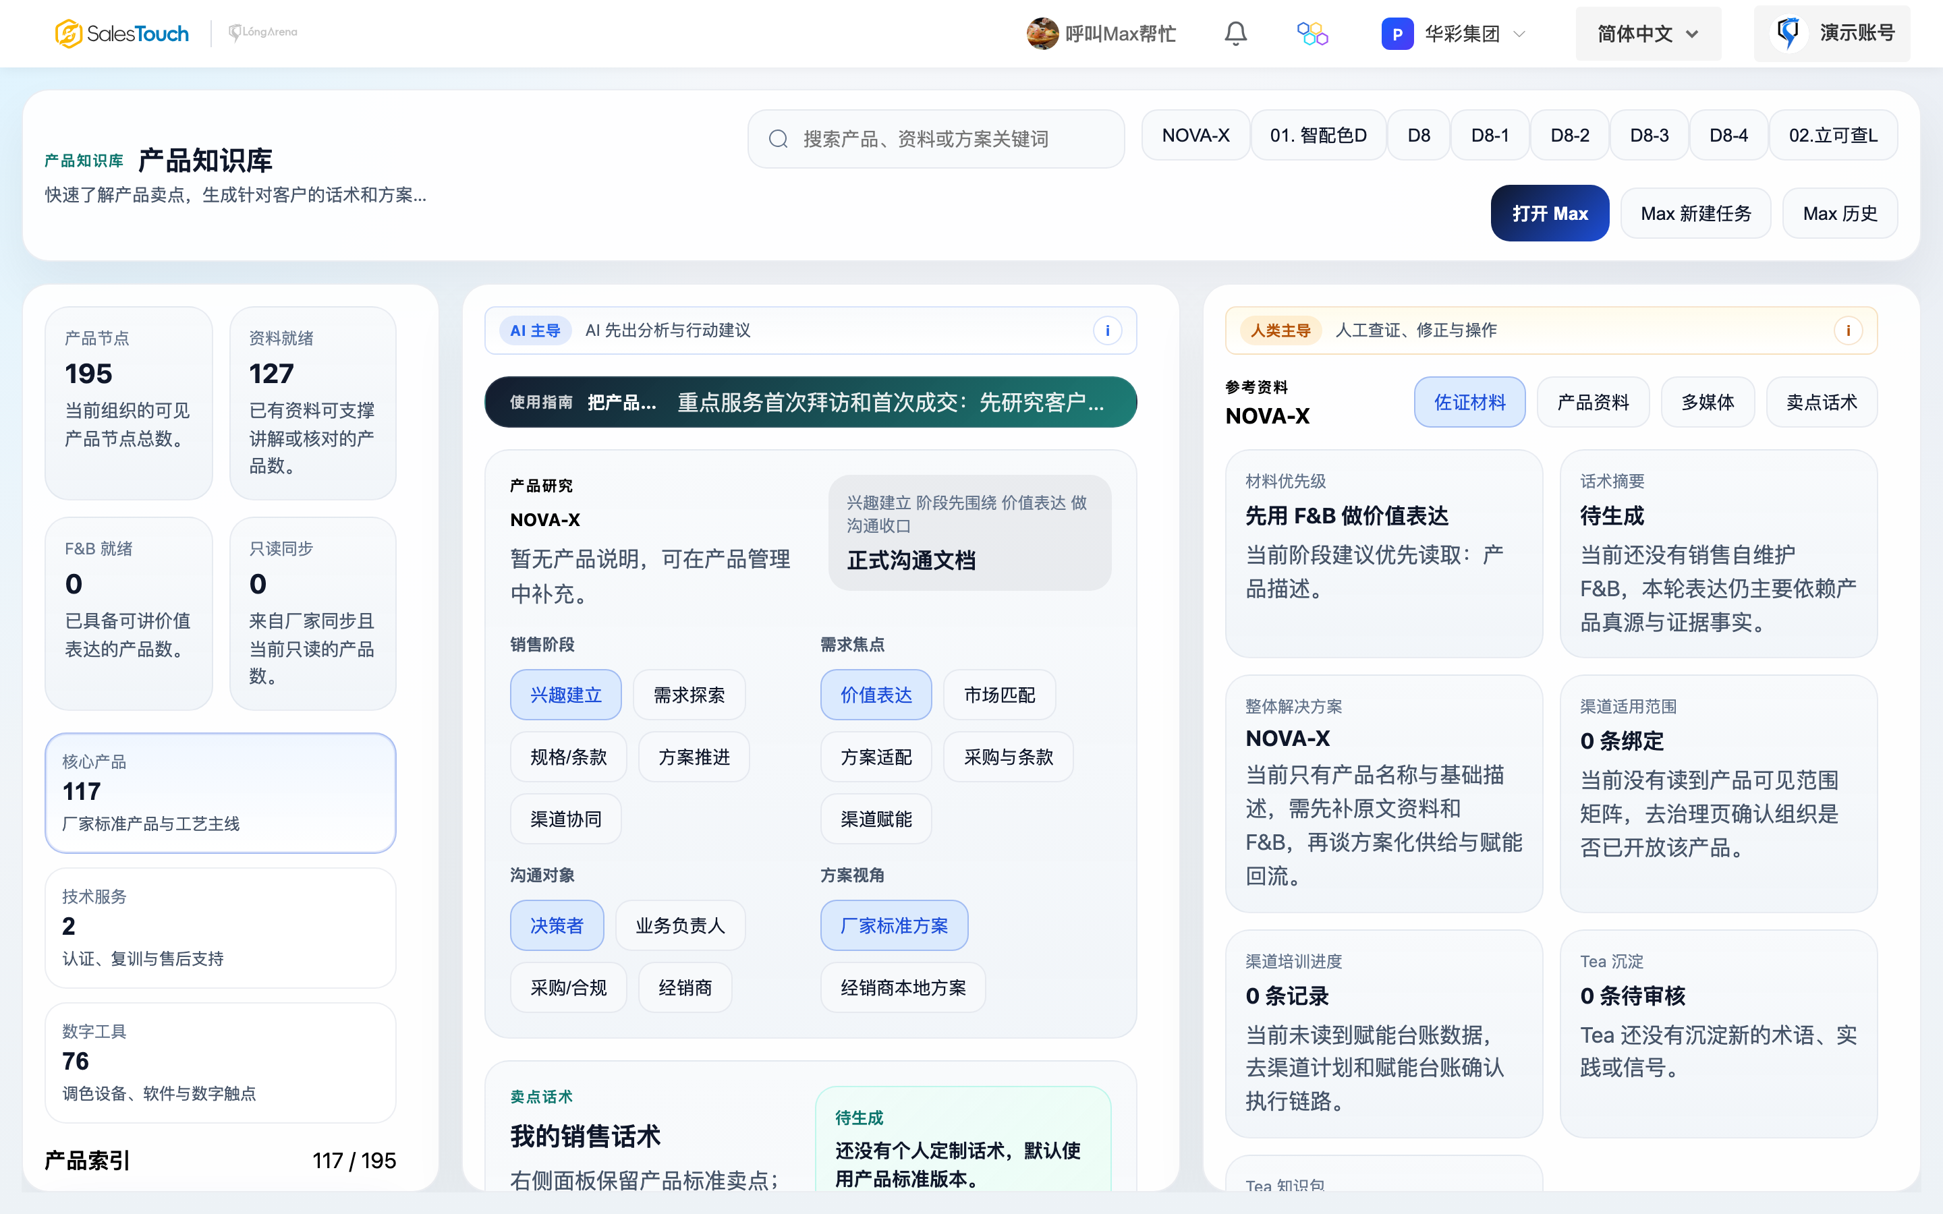Click the 演示账号 shield avatar

pyautogui.click(x=1788, y=33)
